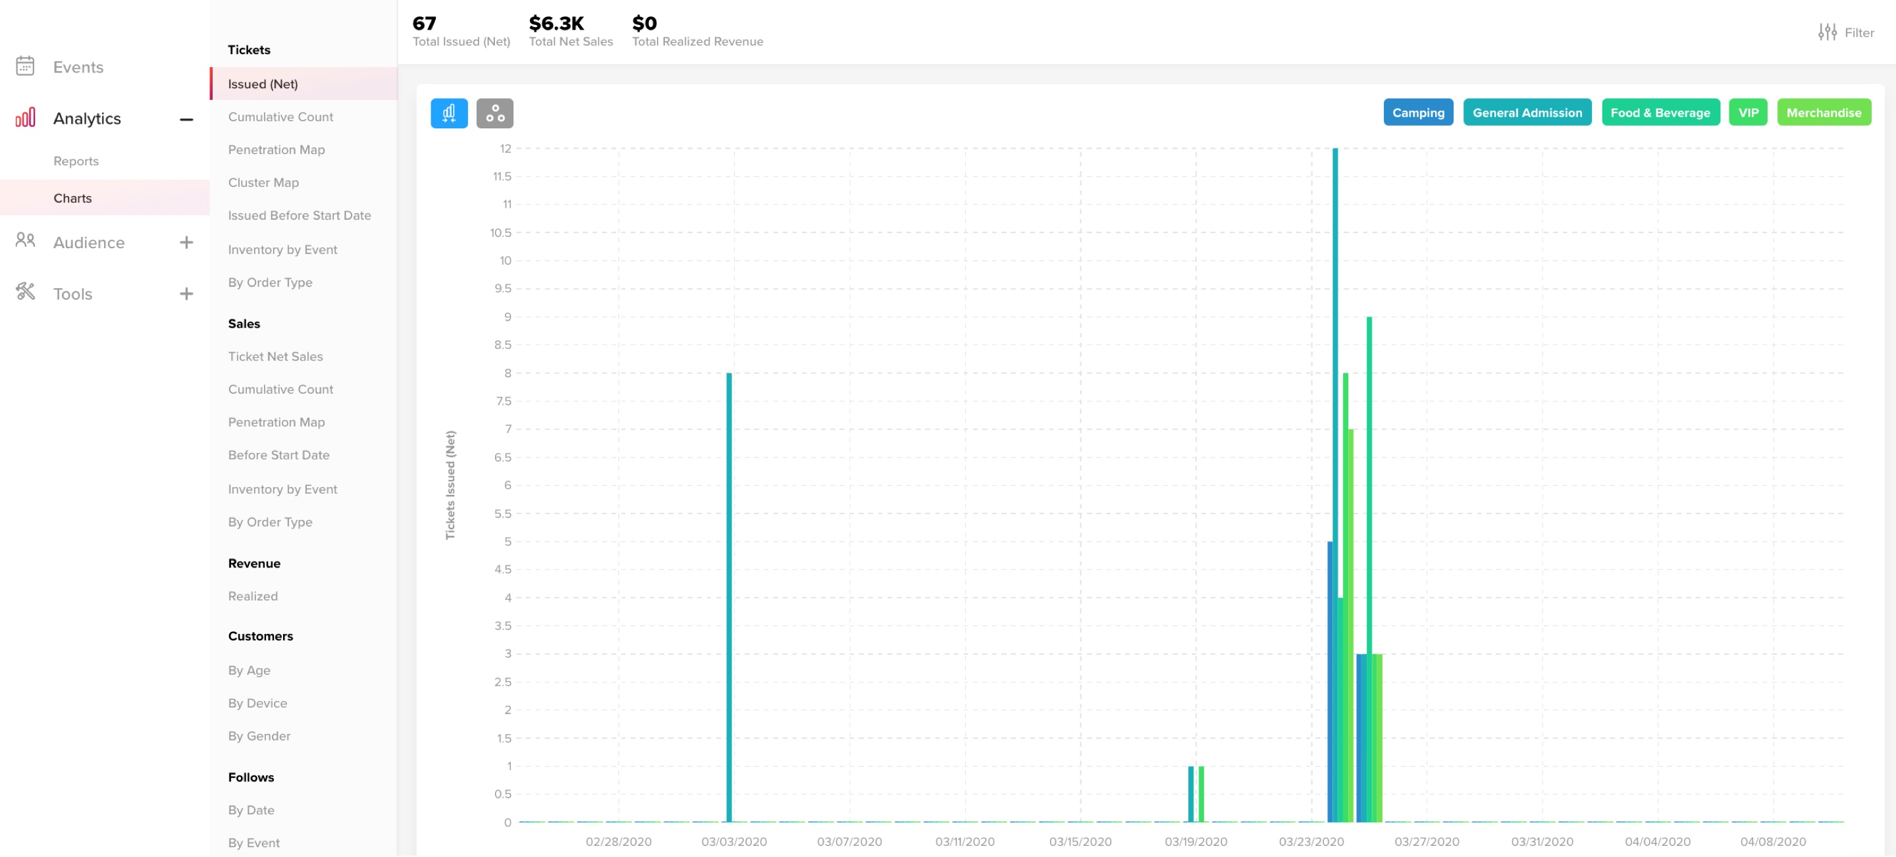Collapse the Analytics section
The height and width of the screenshot is (857, 1896).
pos(186,119)
